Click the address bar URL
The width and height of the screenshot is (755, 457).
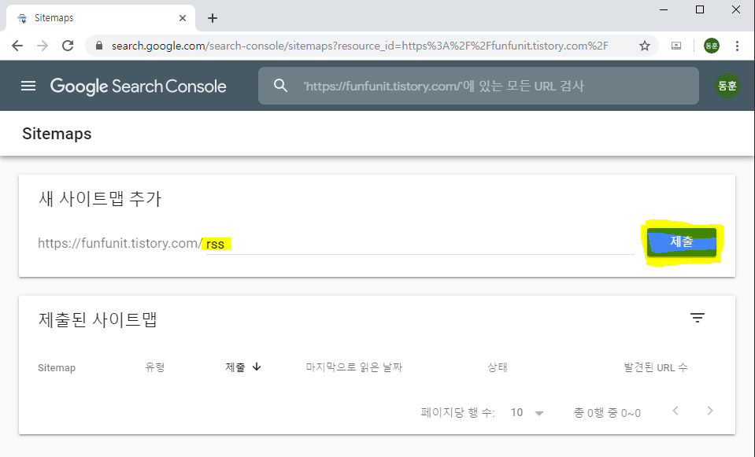click(360, 46)
